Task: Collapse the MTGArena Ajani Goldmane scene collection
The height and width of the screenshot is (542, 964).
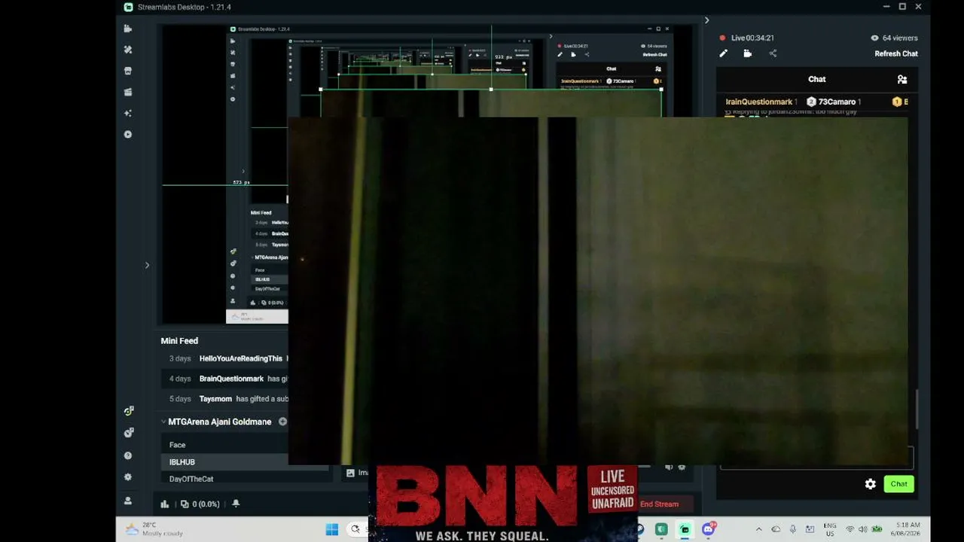Action: tap(163, 422)
